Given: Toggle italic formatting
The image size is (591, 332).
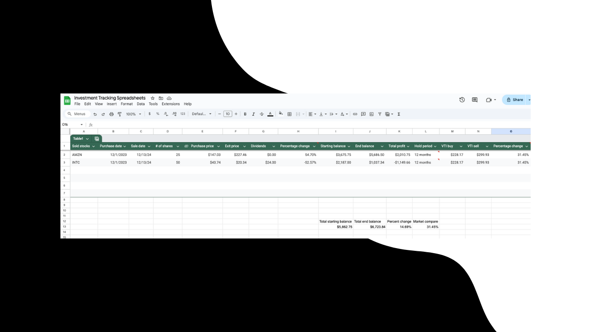Looking at the screenshot, I should click(253, 114).
